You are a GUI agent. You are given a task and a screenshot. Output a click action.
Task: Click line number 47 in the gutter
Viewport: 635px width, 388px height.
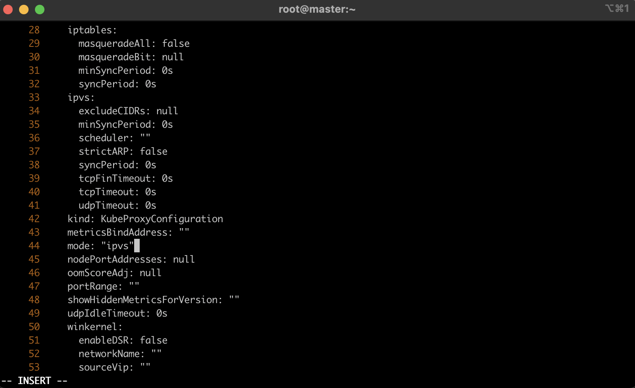point(34,286)
